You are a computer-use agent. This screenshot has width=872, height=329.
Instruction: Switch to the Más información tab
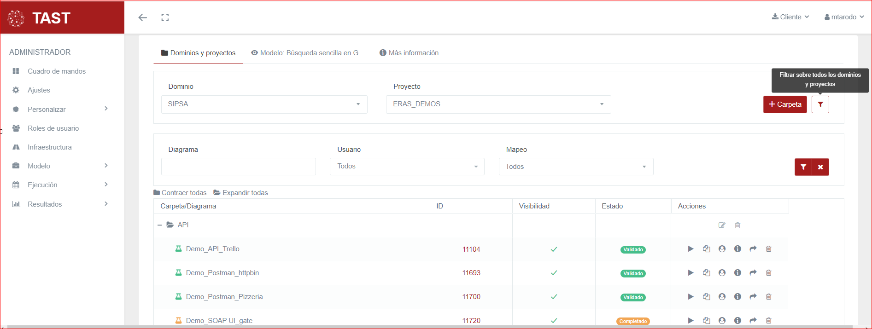(x=409, y=53)
